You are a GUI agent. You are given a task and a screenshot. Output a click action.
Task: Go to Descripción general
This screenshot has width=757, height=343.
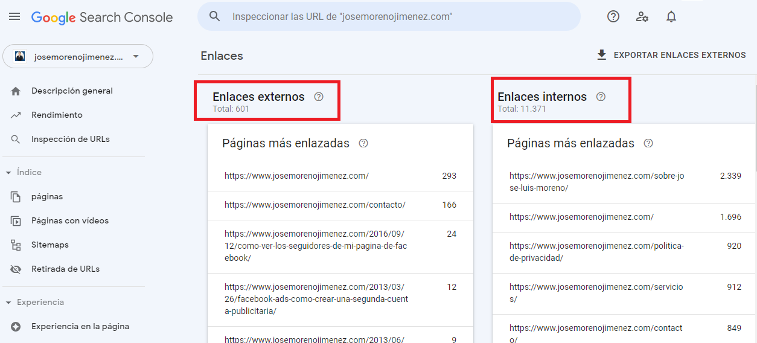72,91
